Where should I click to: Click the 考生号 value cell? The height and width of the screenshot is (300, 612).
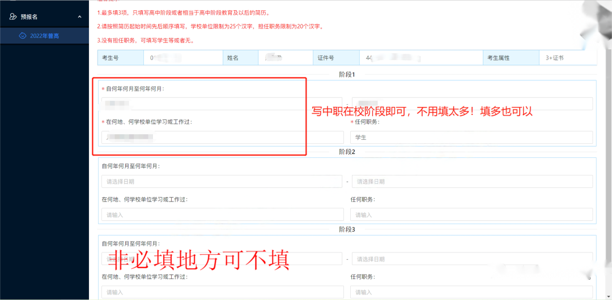tap(176, 58)
